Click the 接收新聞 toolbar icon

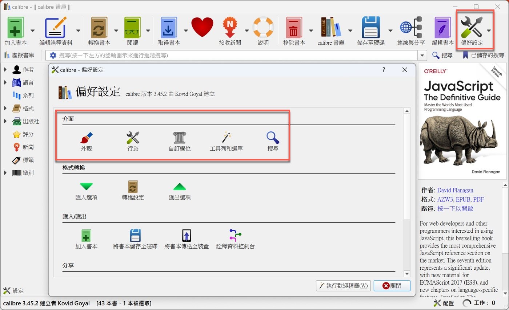tap(230, 27)
